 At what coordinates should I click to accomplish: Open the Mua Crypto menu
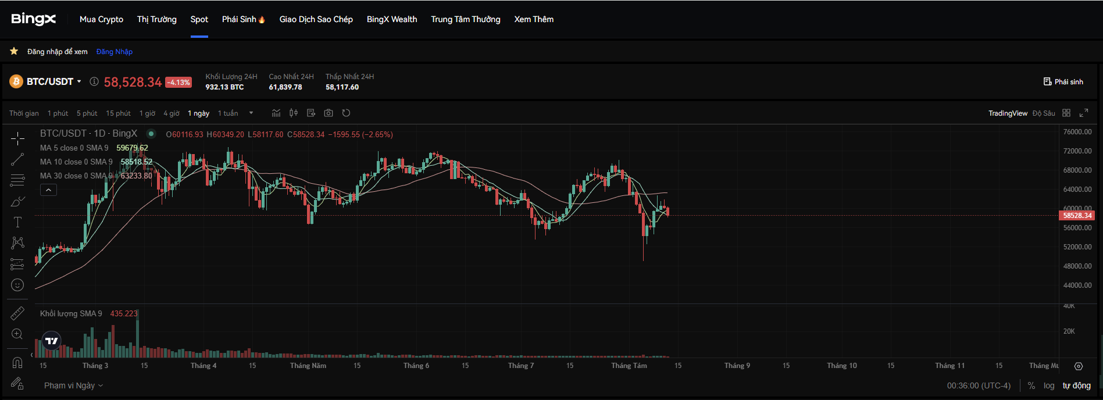coord(101,19)
